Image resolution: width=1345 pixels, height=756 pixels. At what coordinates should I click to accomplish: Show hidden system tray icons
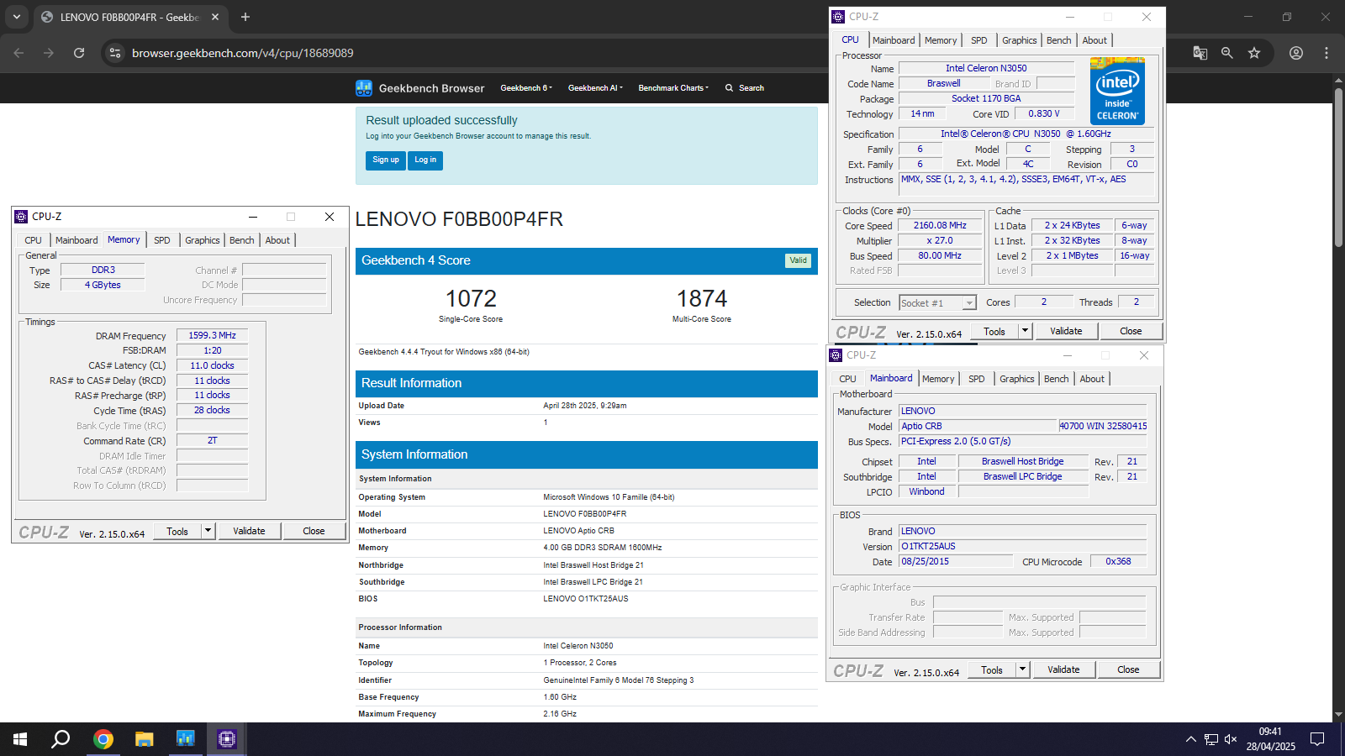(x=1191, y=739)
